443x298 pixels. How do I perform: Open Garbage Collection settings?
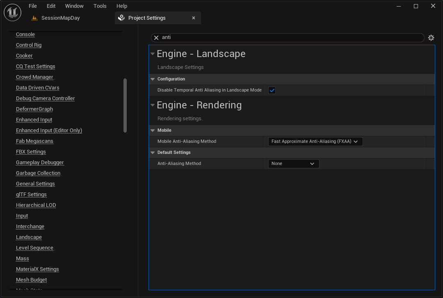[x=38, y=173]
